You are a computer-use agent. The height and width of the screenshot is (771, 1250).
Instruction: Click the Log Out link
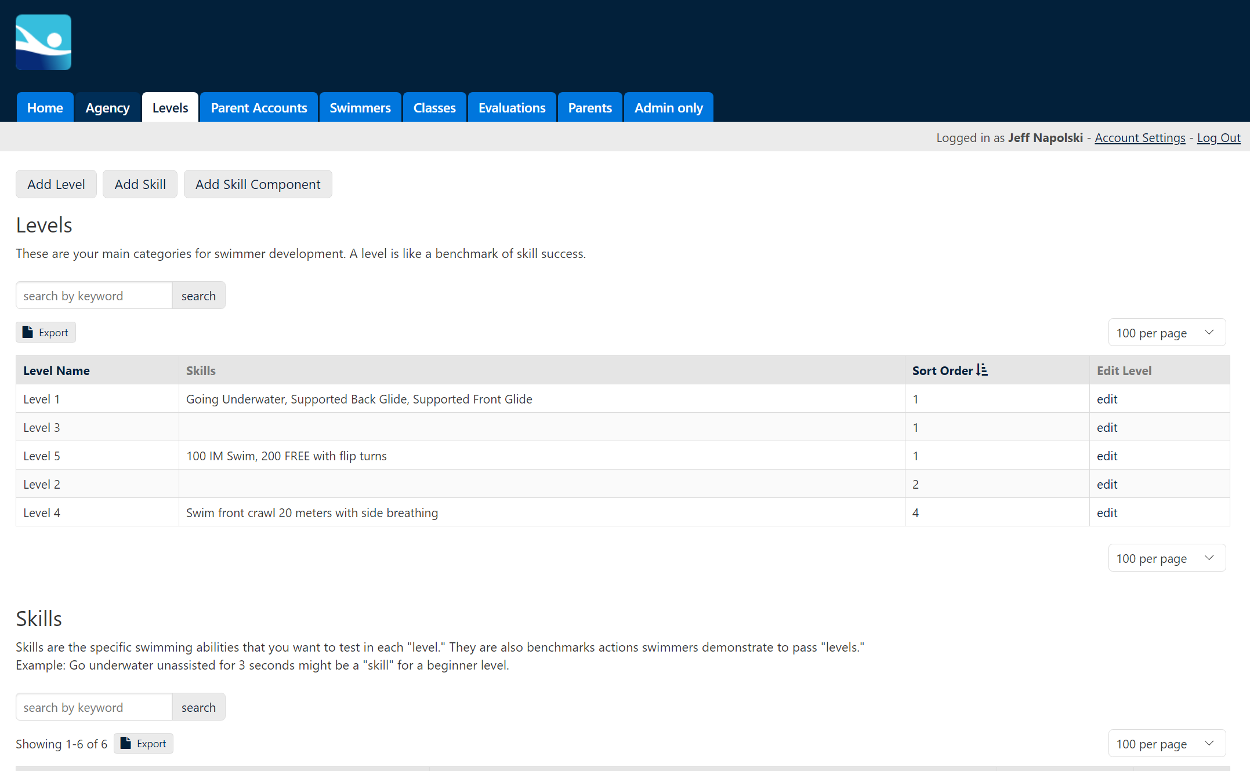tap(1219, 138)
